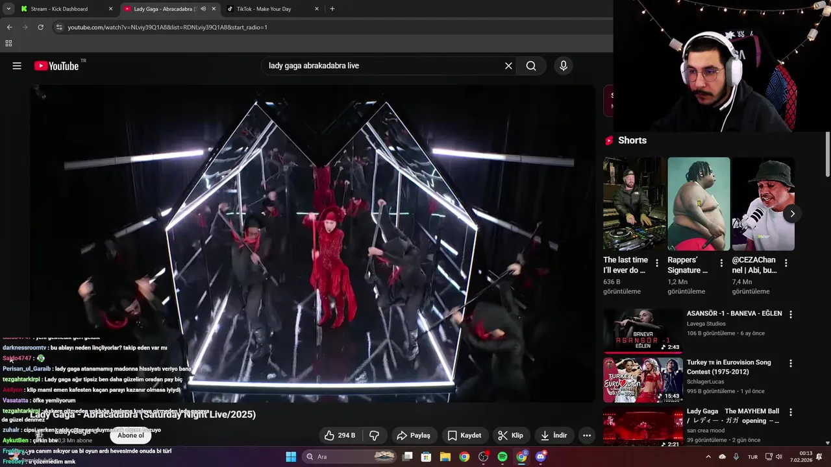Click the YouTube page vertical scrollbar
Screen dimensions: 831x467
828,154
